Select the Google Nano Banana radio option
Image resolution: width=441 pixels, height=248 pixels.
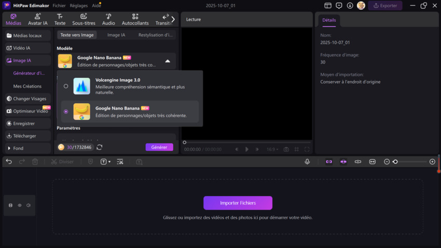click(x=66, y=112)
